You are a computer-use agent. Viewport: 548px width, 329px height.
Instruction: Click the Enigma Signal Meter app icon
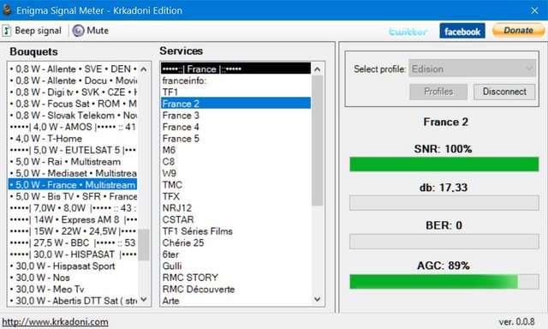[x=7, y=9]
